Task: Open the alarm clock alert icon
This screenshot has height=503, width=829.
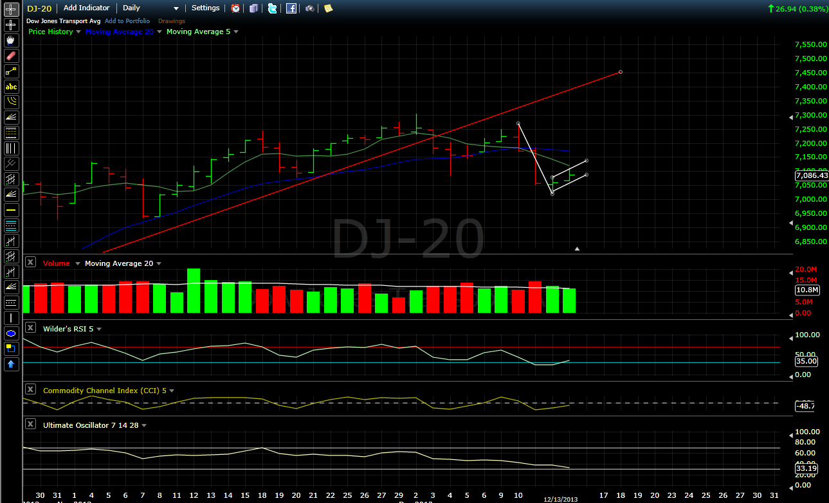Action: [x=235, y=8]
